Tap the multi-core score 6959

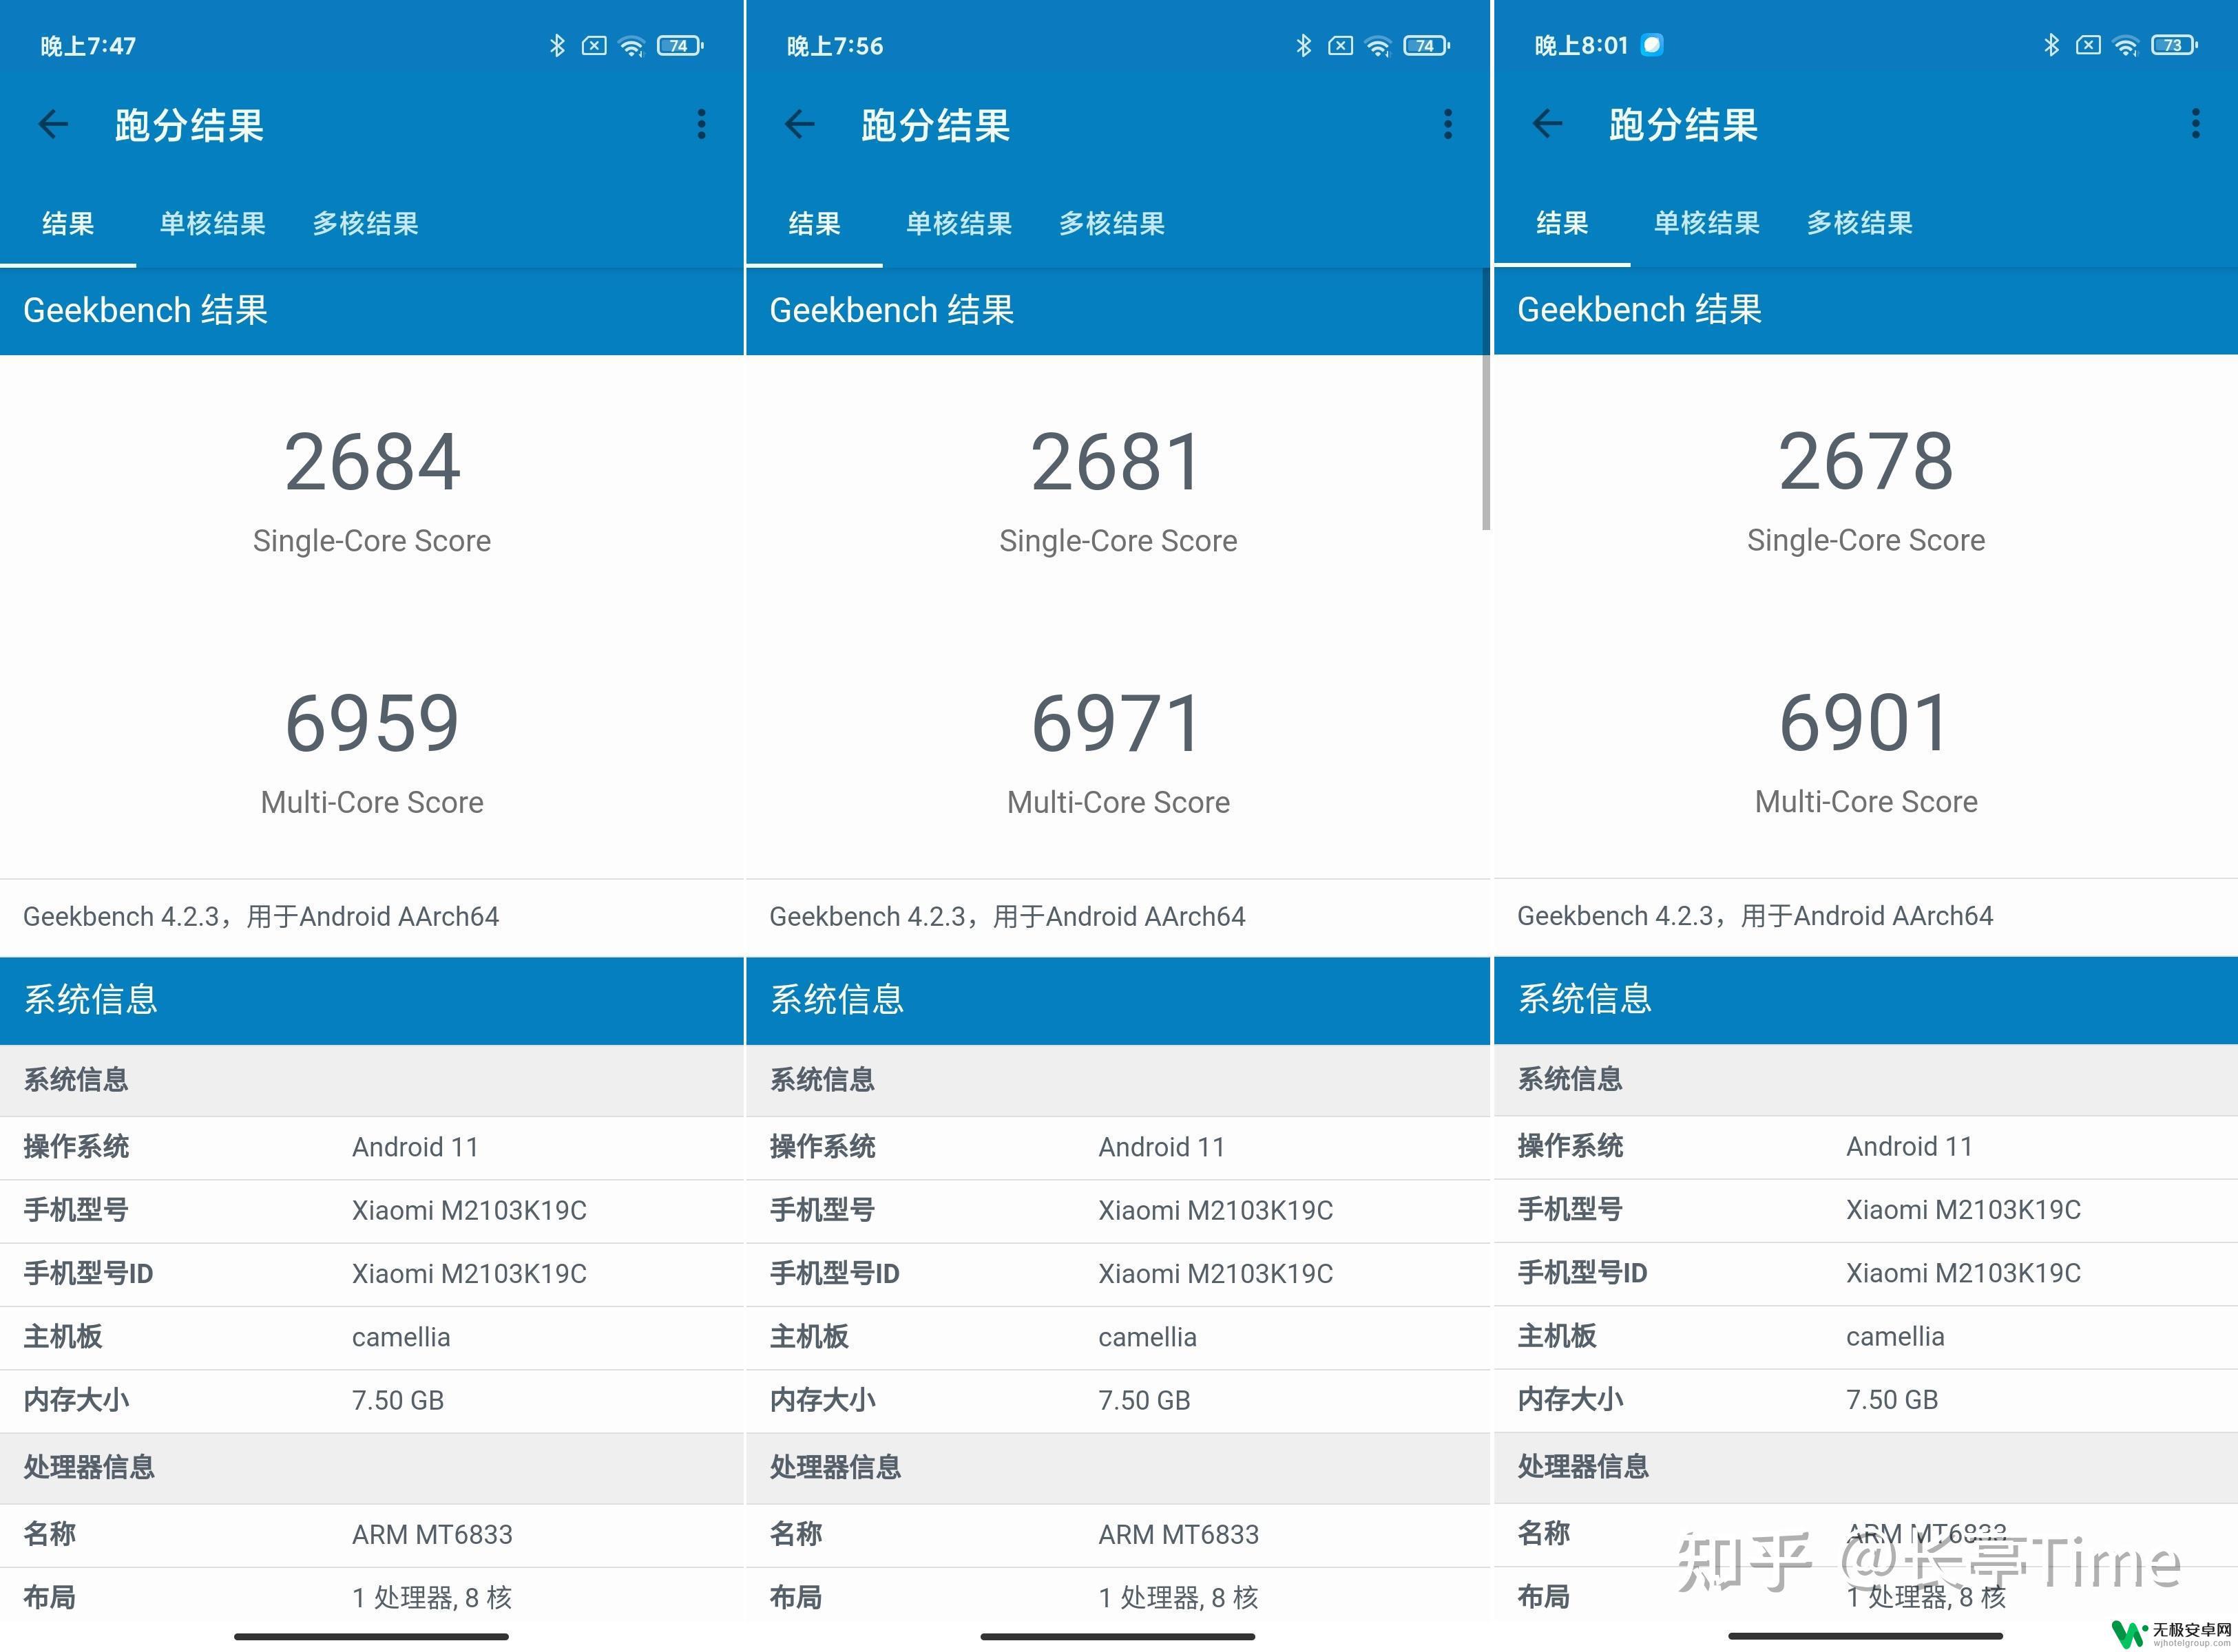pyautogui.click(x=372, y=723)
